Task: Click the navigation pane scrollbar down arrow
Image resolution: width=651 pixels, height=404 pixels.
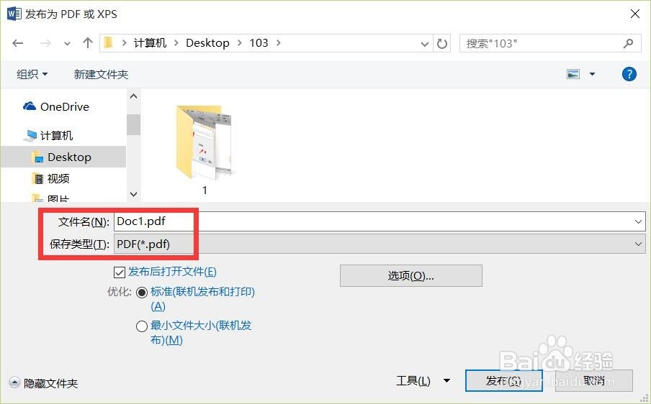Action: (x=133, y=193)
